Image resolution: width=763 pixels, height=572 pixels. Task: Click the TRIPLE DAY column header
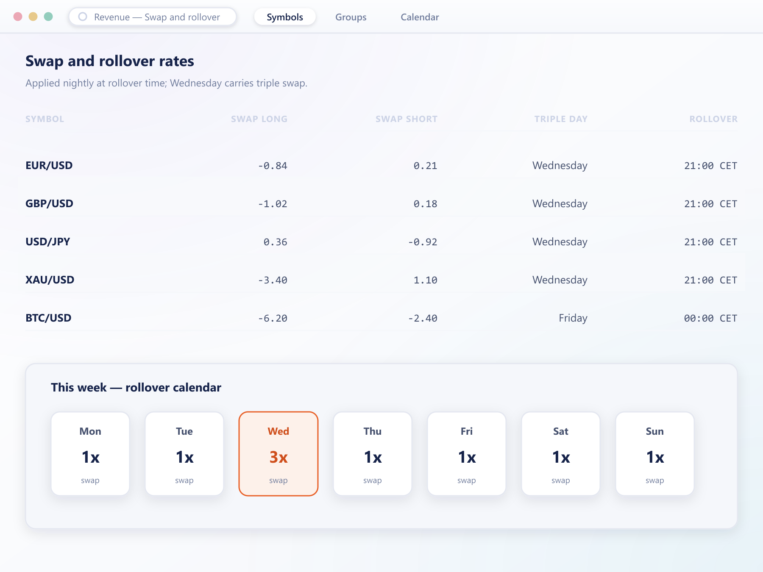pos(561,119)
